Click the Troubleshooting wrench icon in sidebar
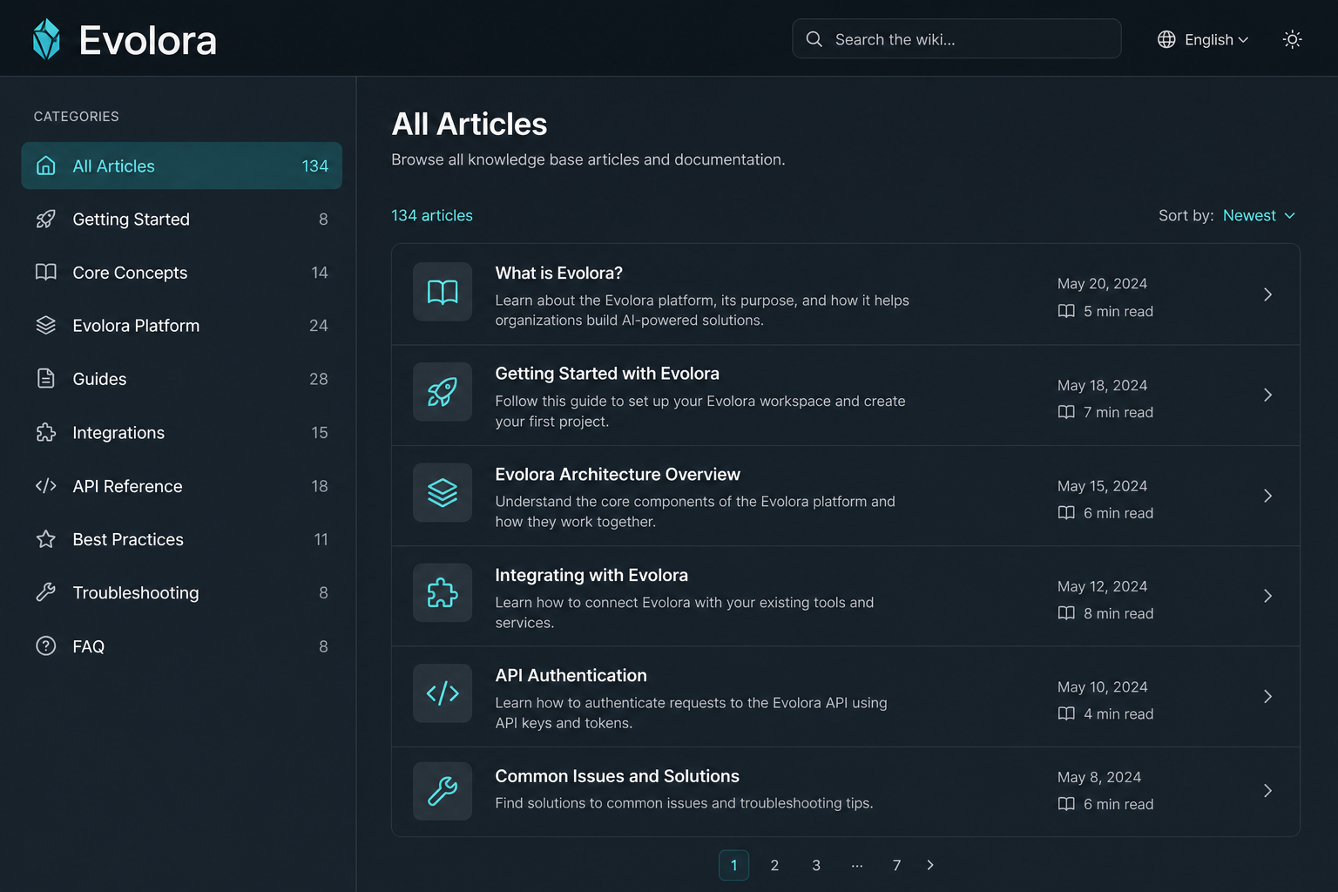The width and height of the screenshot is (1338, 892). (46, 592)
